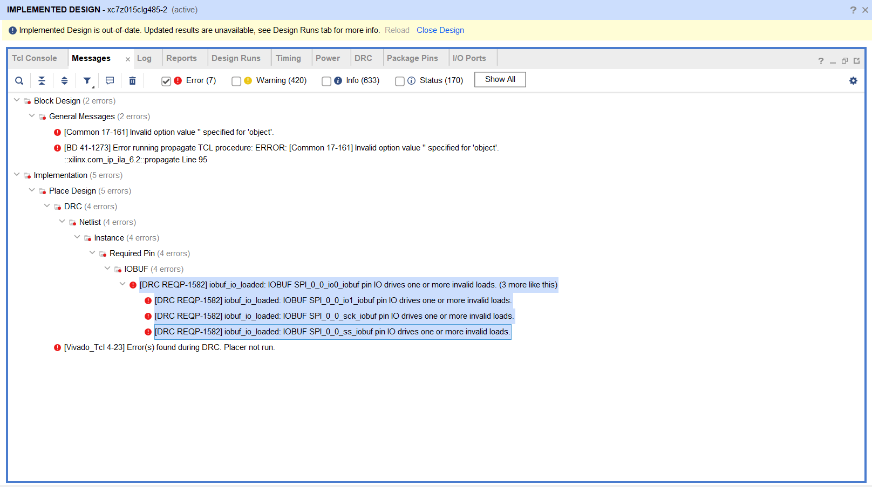Toggle the user comments display icon

[110, 80]
